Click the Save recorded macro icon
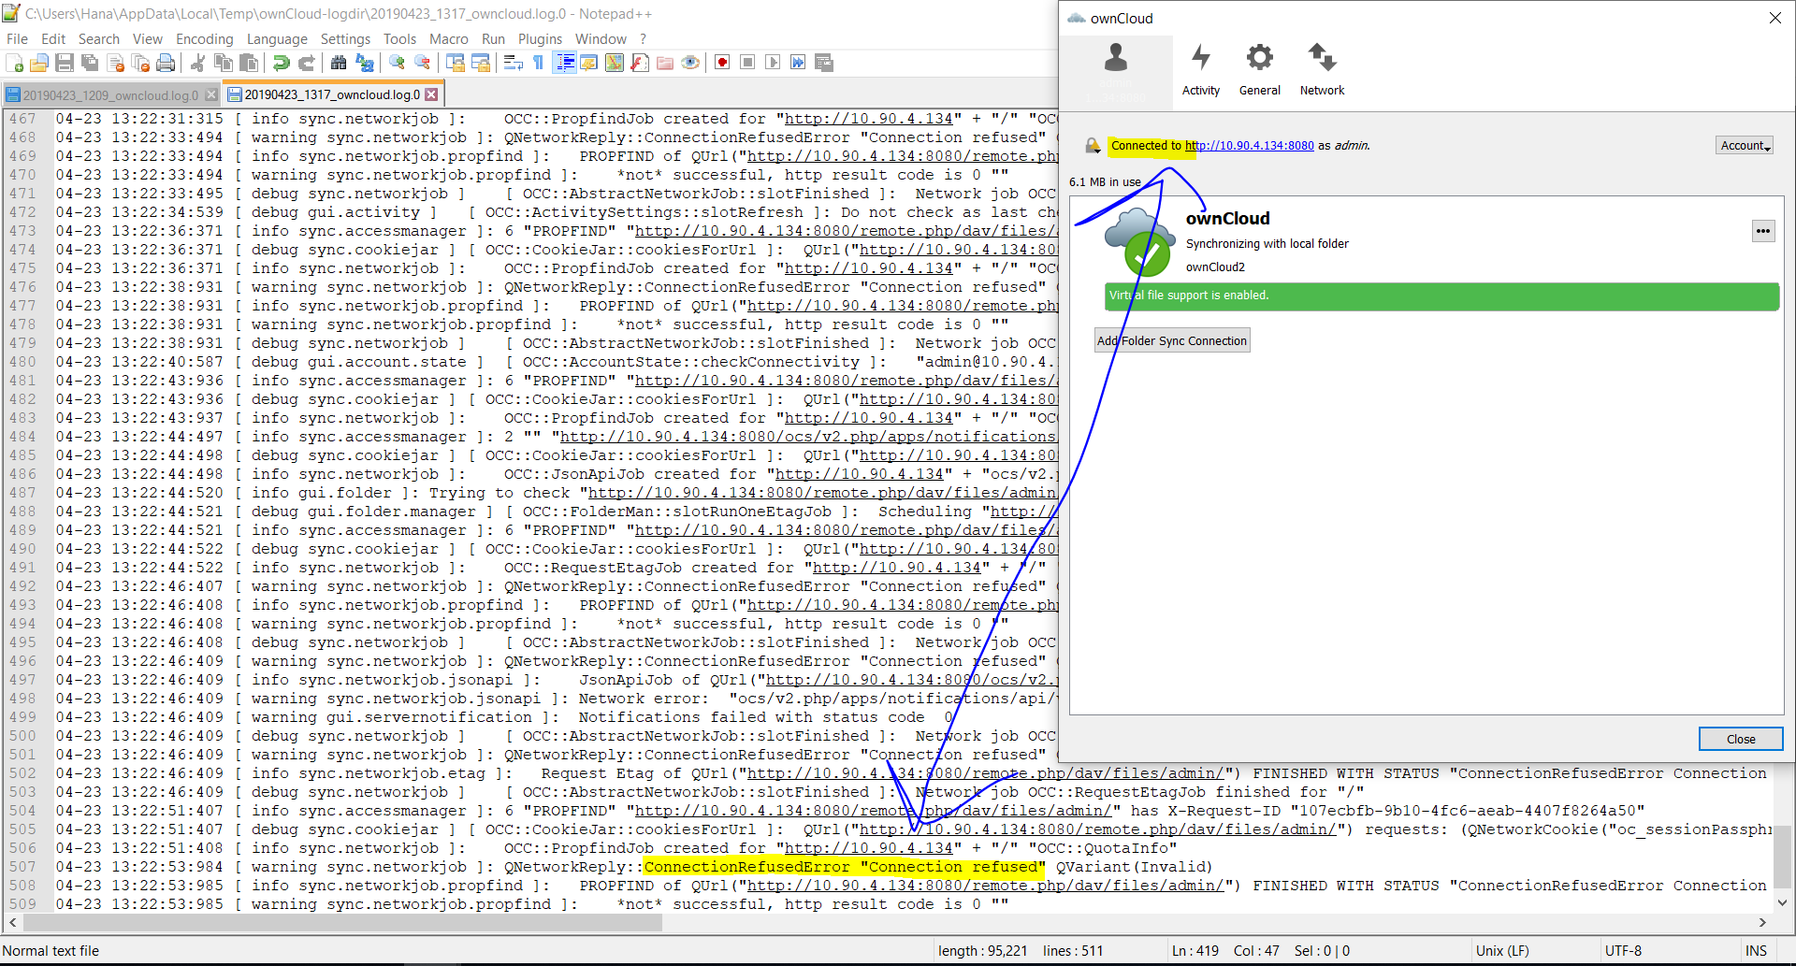Screen dimensions: 1796x966 coord(824,63)
